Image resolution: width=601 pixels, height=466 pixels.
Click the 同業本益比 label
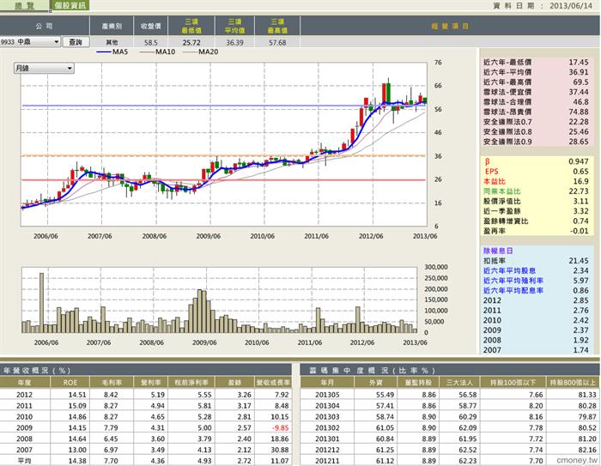point(501,191)
